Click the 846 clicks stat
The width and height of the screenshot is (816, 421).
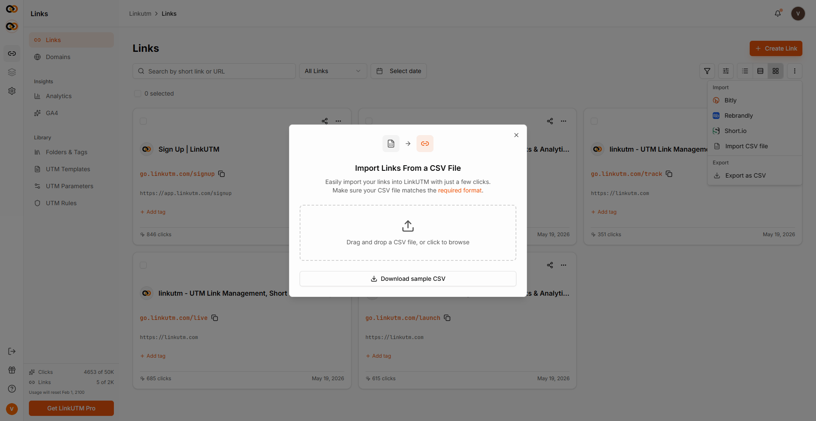pyautogui.click(x=156, y=235)
